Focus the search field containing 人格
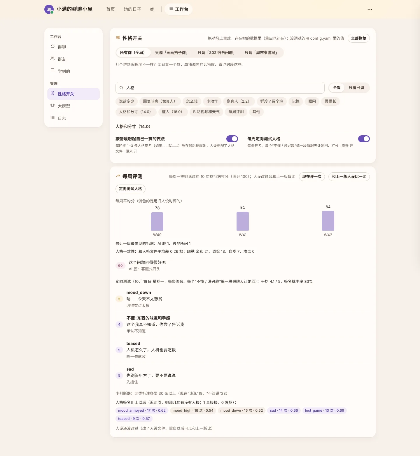 coord(220,88)
